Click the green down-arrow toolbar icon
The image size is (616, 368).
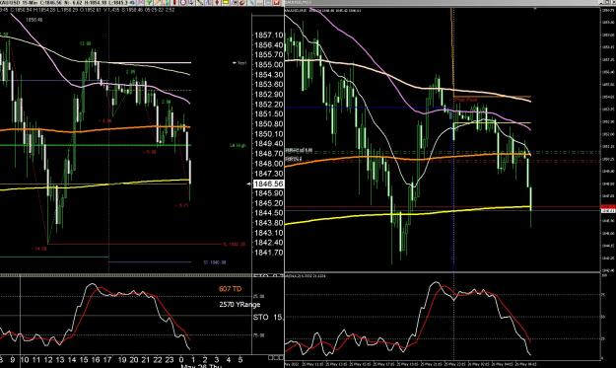(x=149, y=2)
